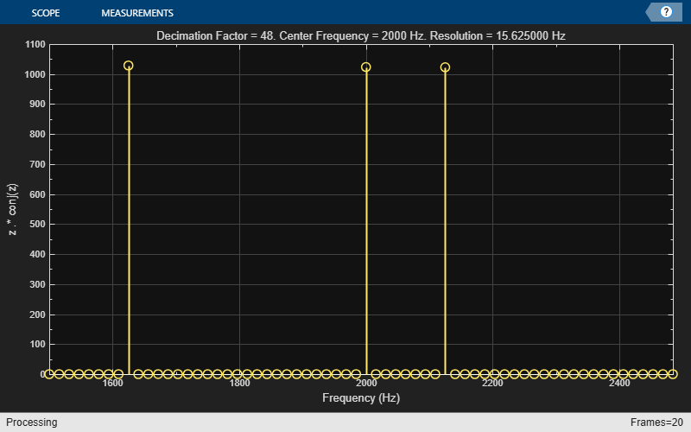The width and height of the screenshot is (691, 432).
Task: Click the 500 tick label on y-axis
Action: point(37,225)
